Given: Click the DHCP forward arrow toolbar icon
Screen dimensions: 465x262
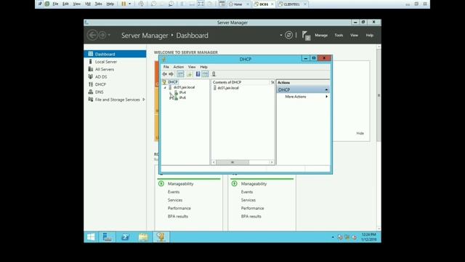Looking at the screenshot, I should point(171,74).
